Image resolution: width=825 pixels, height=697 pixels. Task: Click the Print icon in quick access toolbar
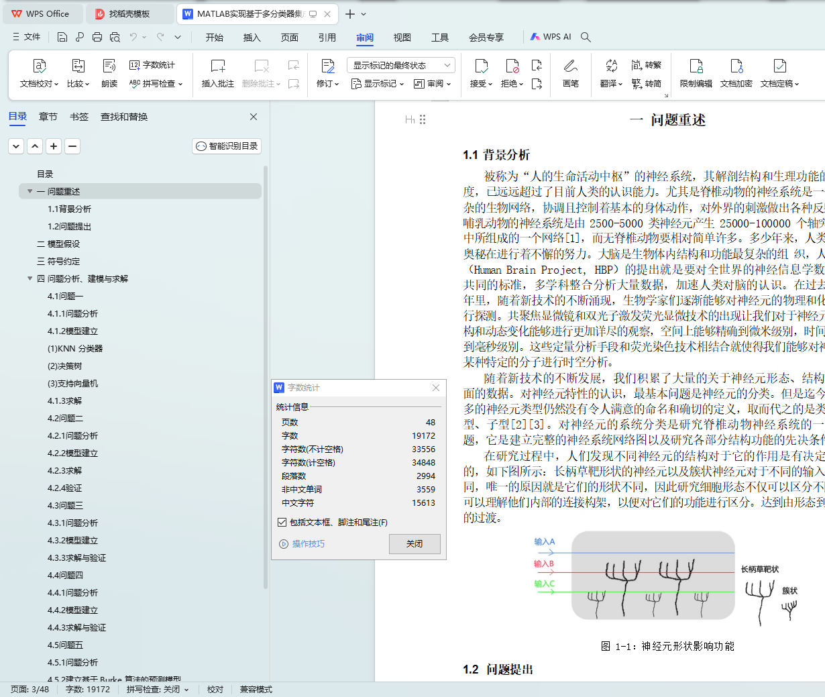tap(97, 37)
